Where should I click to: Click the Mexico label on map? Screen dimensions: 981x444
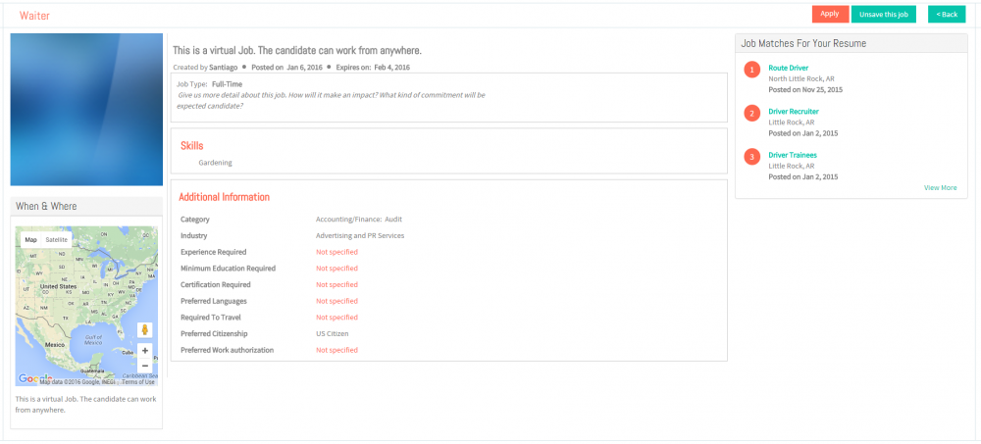[55, 345]
